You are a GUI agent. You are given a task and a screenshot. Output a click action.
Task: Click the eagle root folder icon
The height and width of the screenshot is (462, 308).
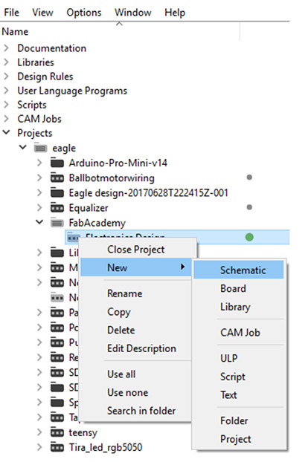[40, 148]
